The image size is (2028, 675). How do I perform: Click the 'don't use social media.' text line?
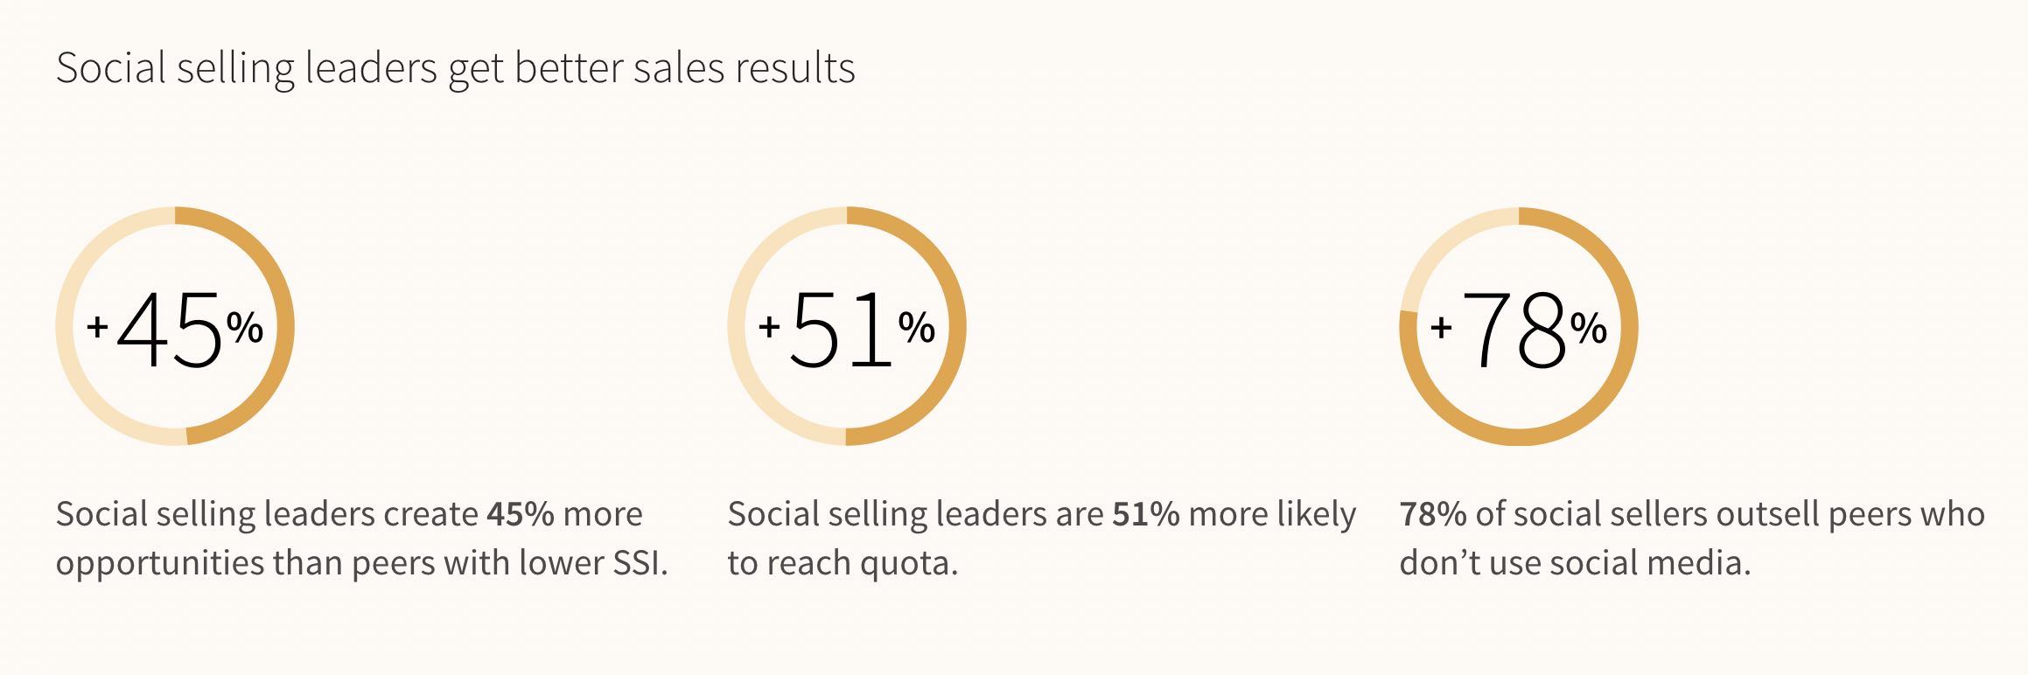(1575, 563)
